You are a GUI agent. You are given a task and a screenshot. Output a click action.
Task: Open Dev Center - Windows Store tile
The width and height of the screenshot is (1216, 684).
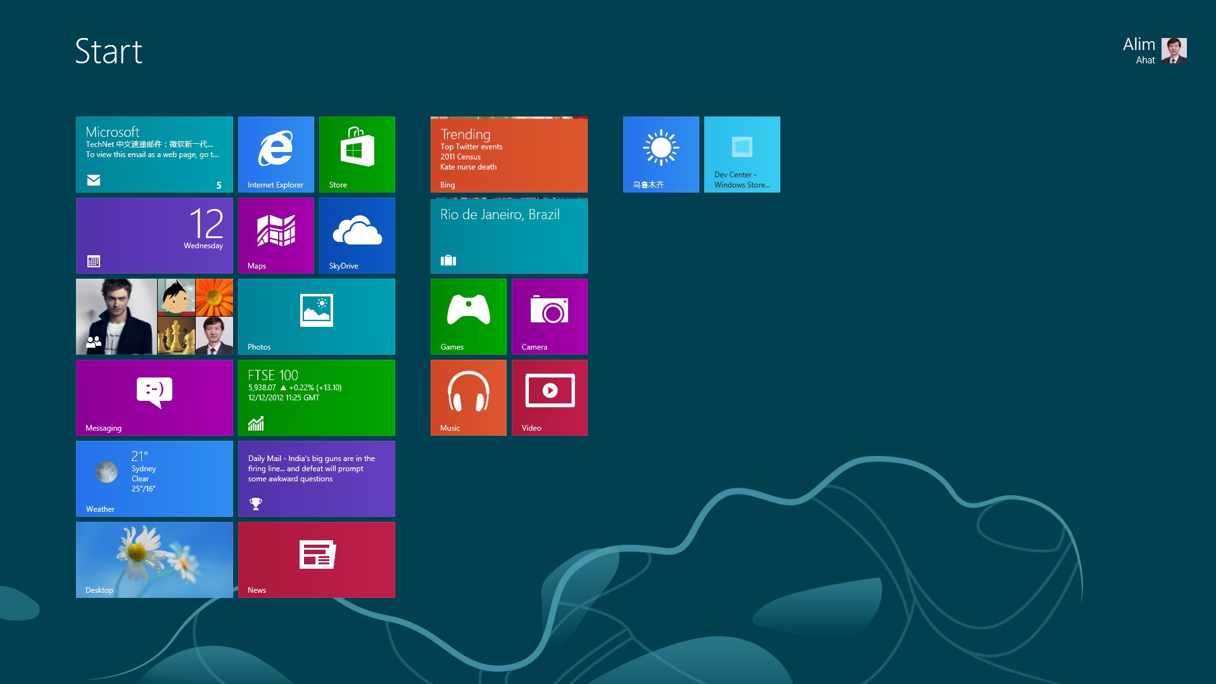(742, 155)
